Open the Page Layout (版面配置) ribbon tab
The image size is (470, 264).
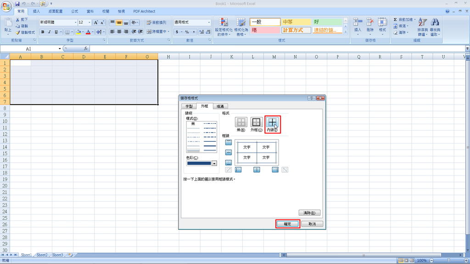tap(56, 11)
